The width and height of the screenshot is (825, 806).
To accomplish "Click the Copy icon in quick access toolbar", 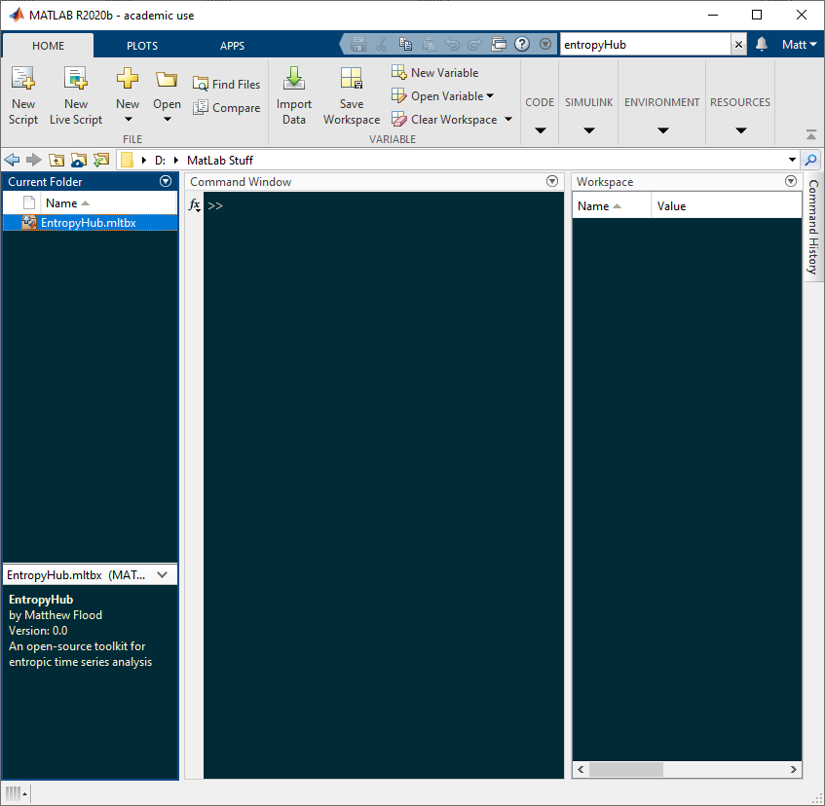I will pyautogui.click(x=405, y=44).
